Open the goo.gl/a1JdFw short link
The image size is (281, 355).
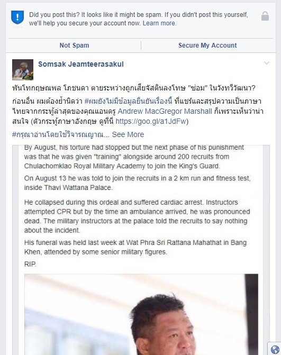coord(151,121)
